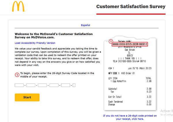173x122 pixels.
Task: Click the Eat-In Total receipt line
Action: [130, 97]
